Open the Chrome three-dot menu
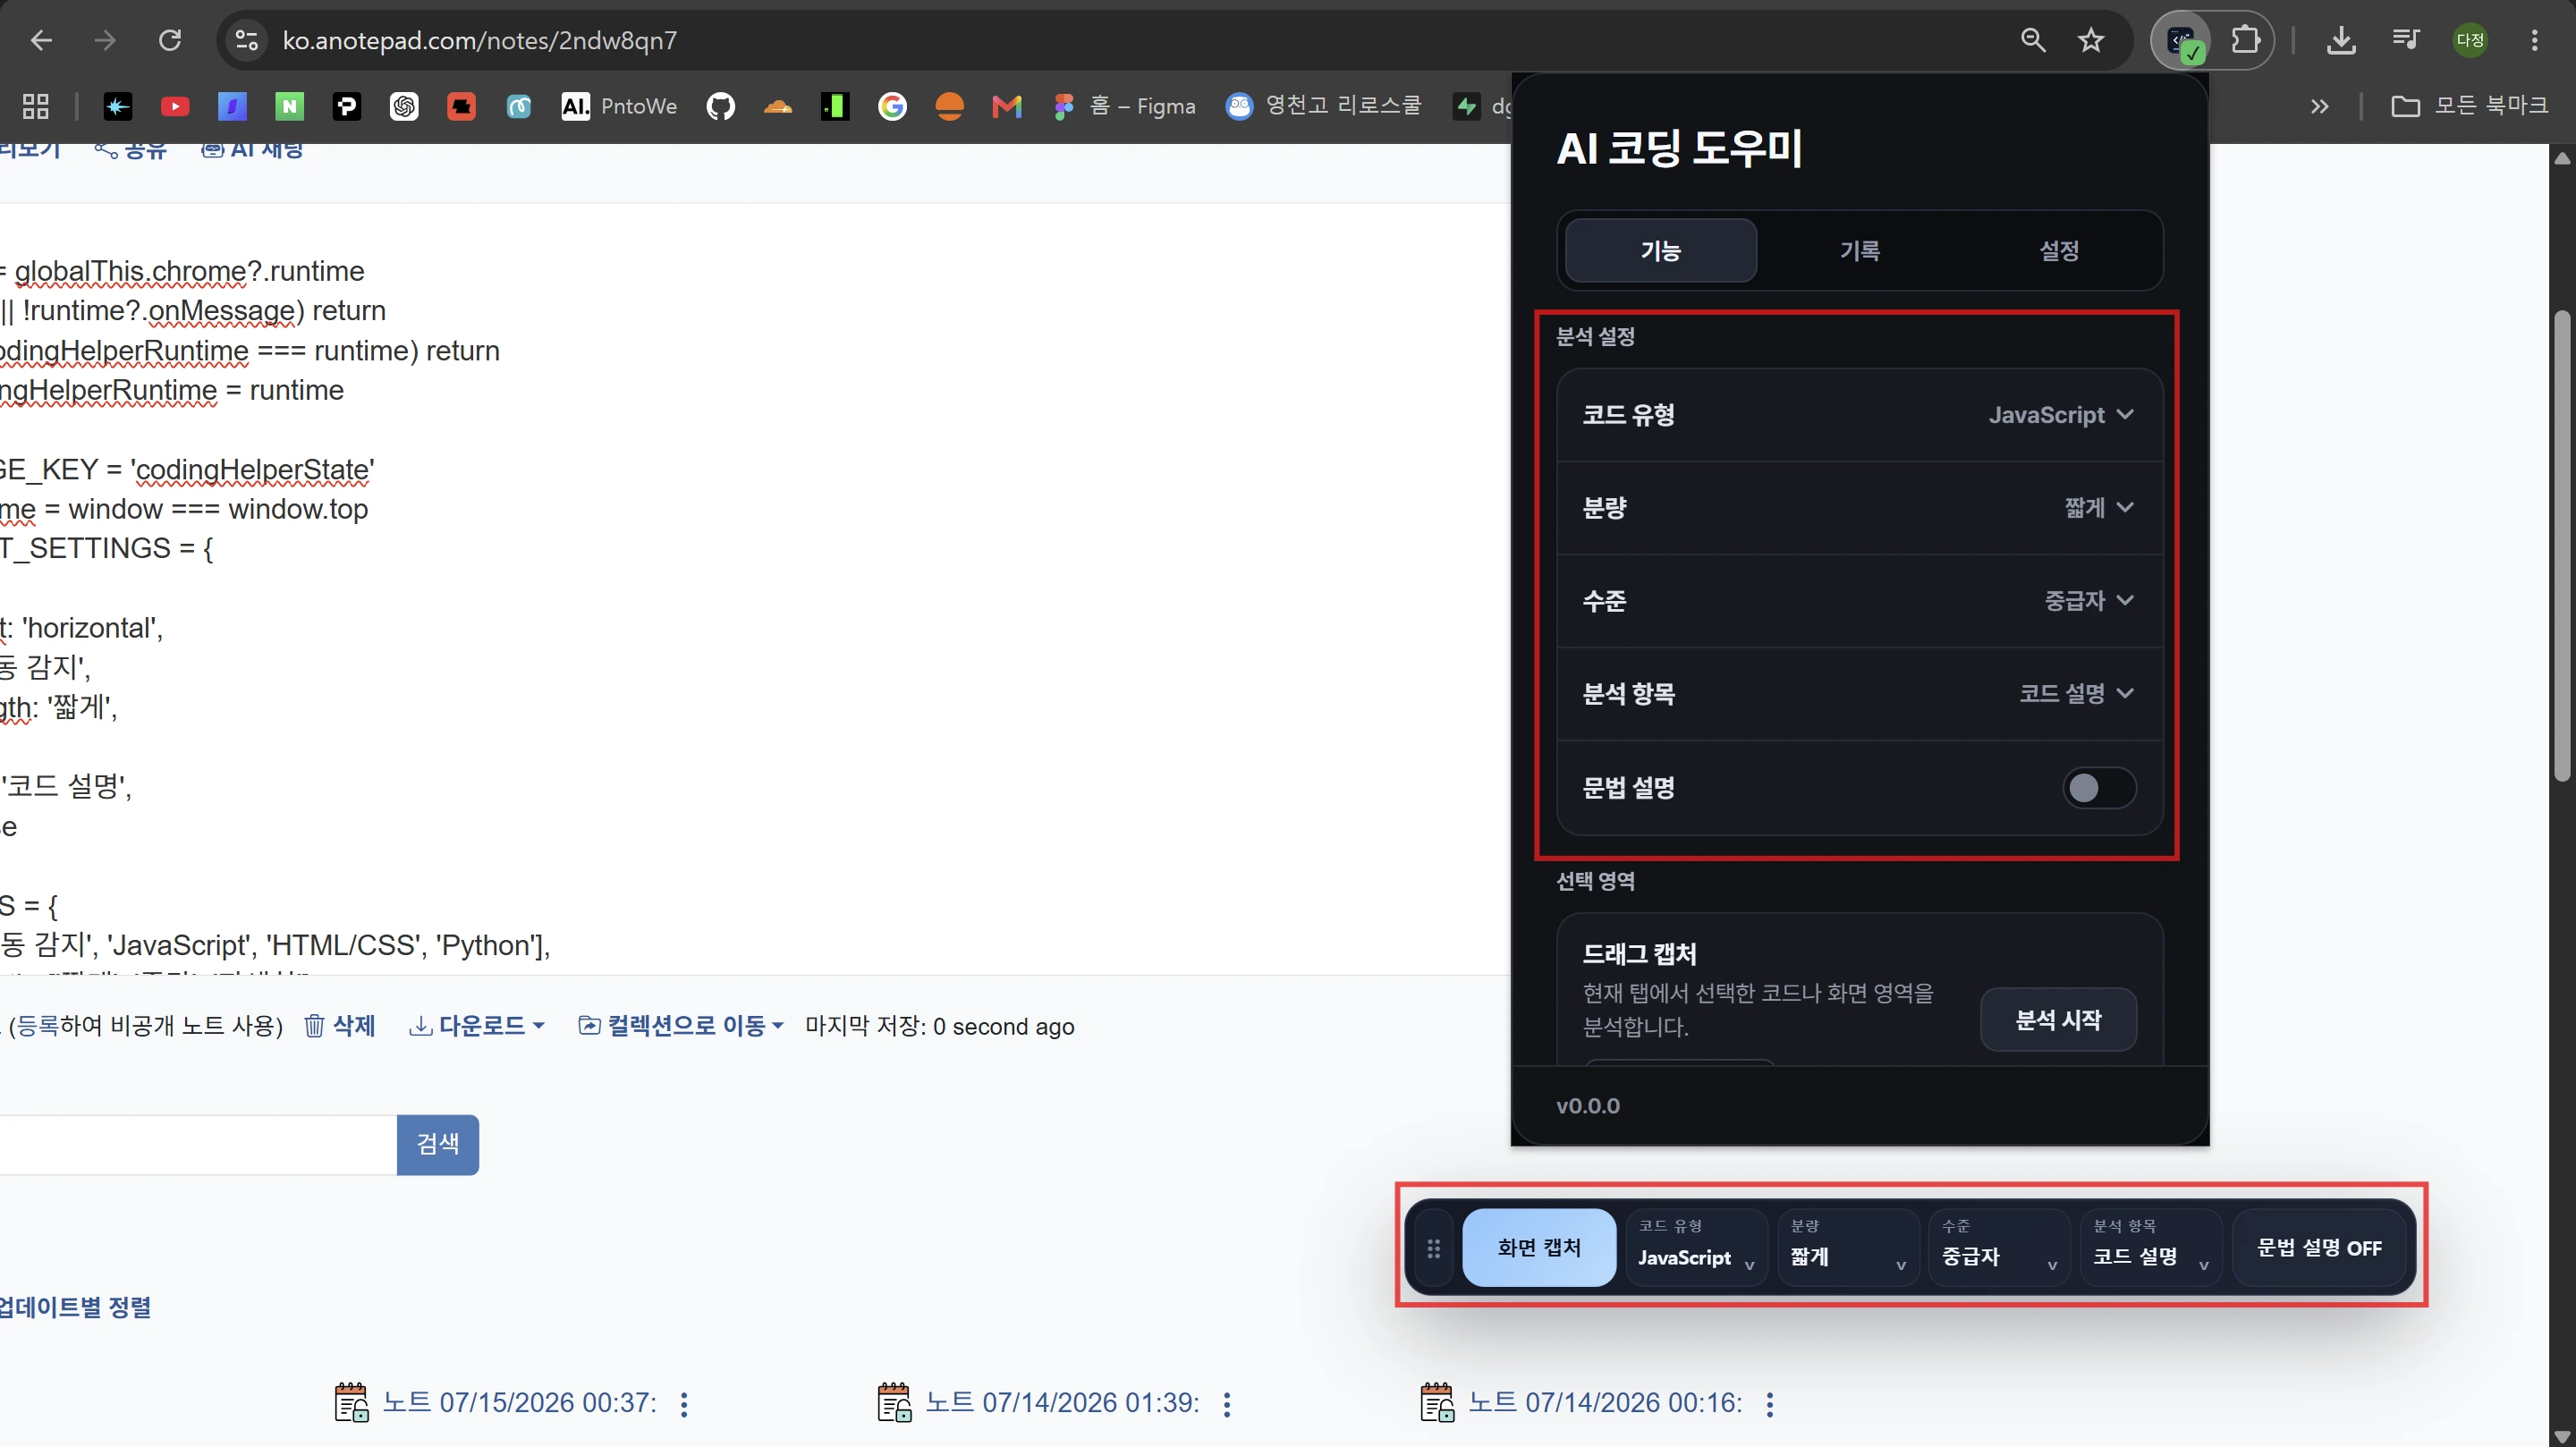 [x=2534, y=40]
